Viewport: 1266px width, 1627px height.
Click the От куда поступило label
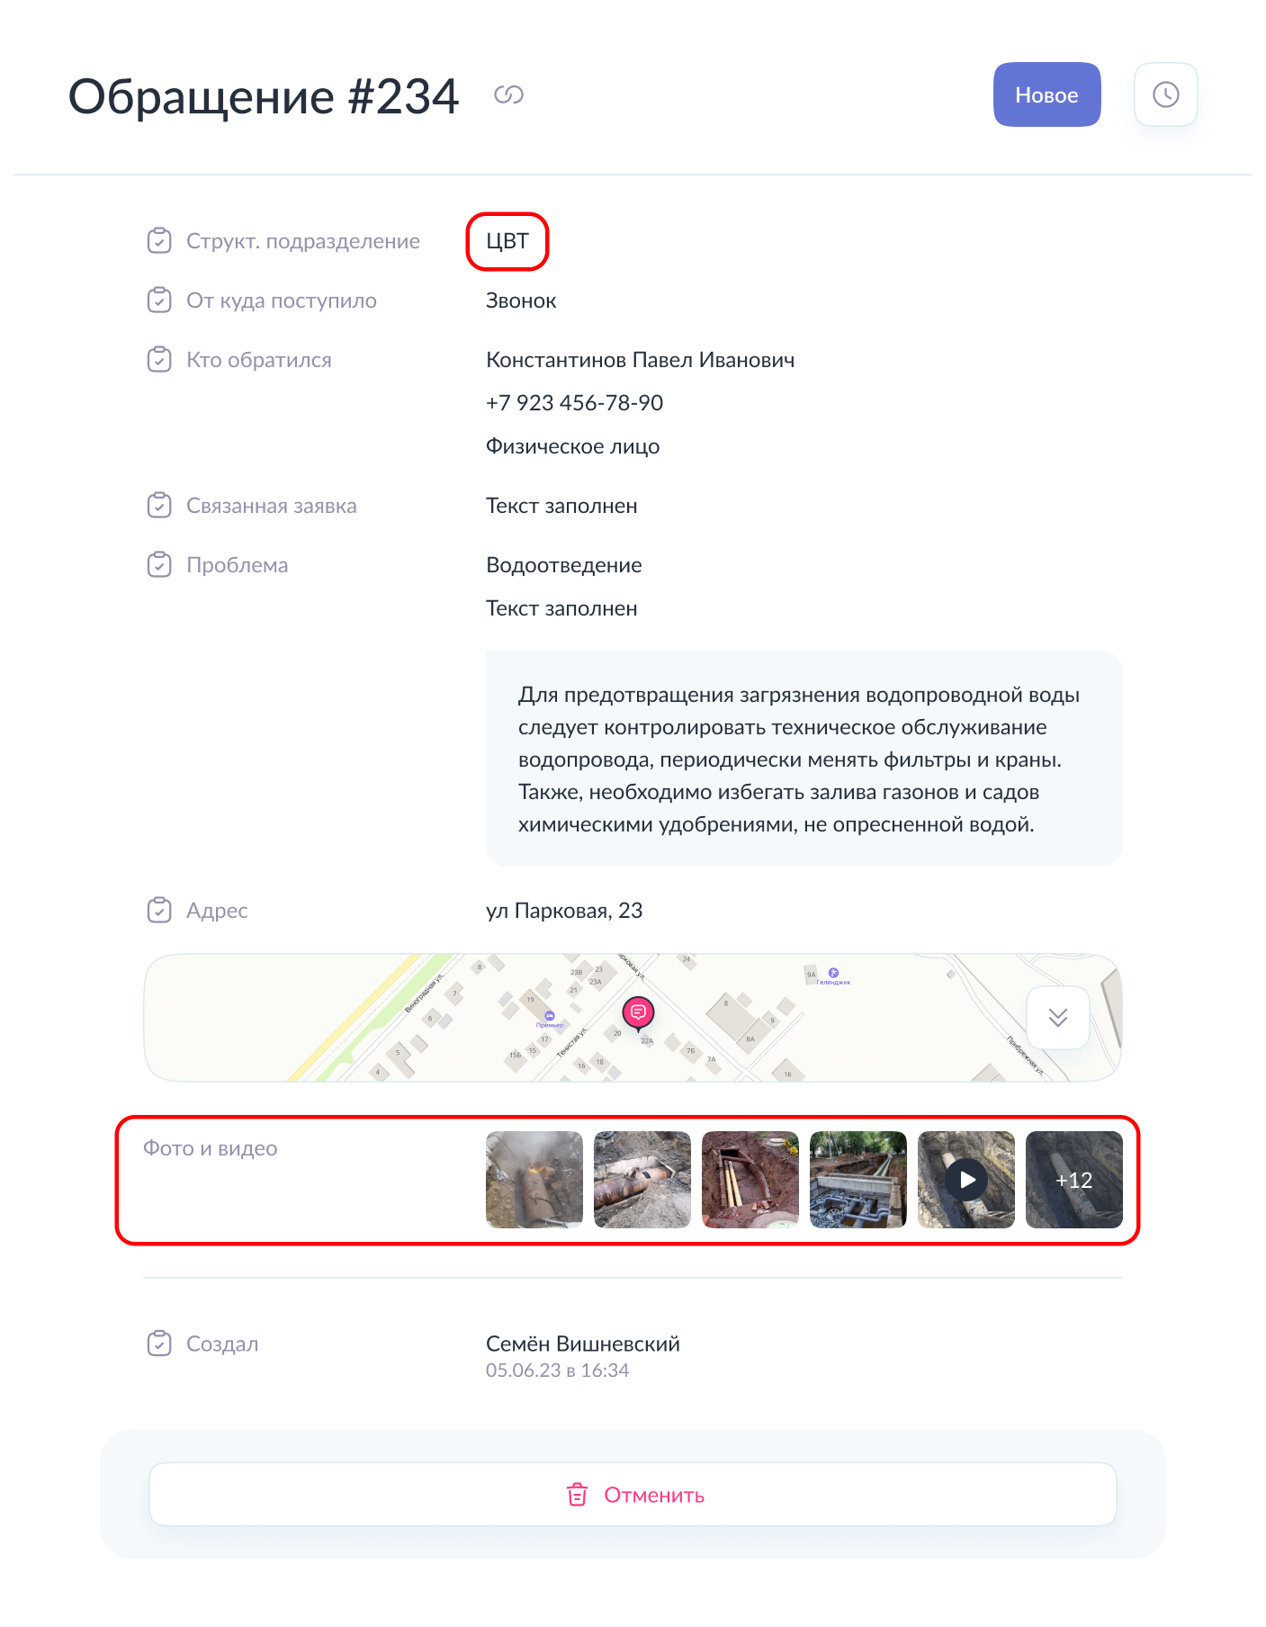282,301
